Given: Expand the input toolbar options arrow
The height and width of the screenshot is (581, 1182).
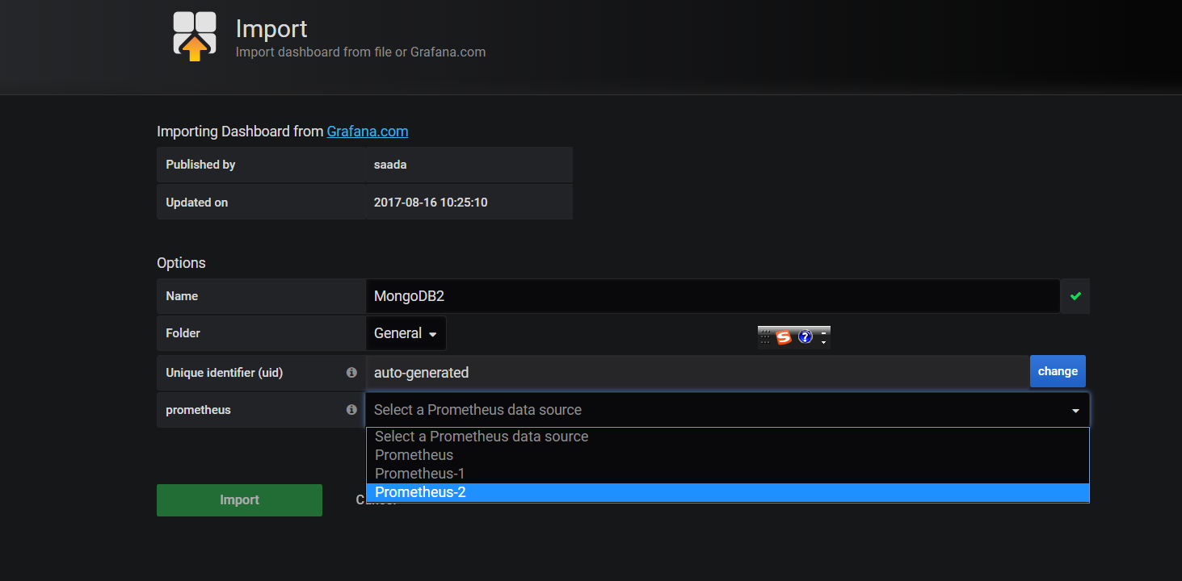Looking at the screenshot, I should [823, 342].
